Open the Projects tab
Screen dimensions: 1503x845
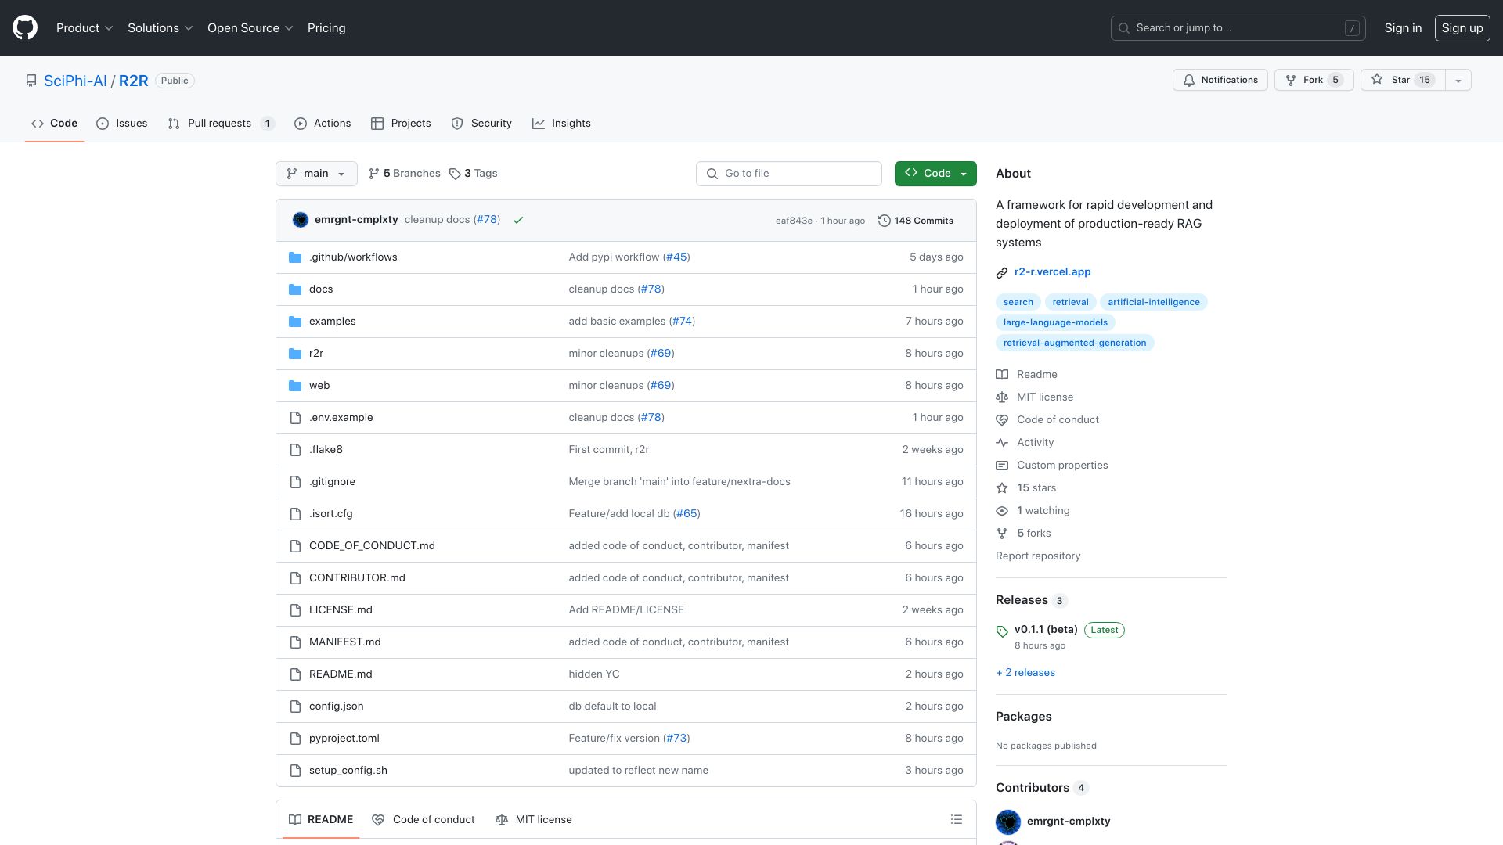pyautogui.click(x=401, y=124)
